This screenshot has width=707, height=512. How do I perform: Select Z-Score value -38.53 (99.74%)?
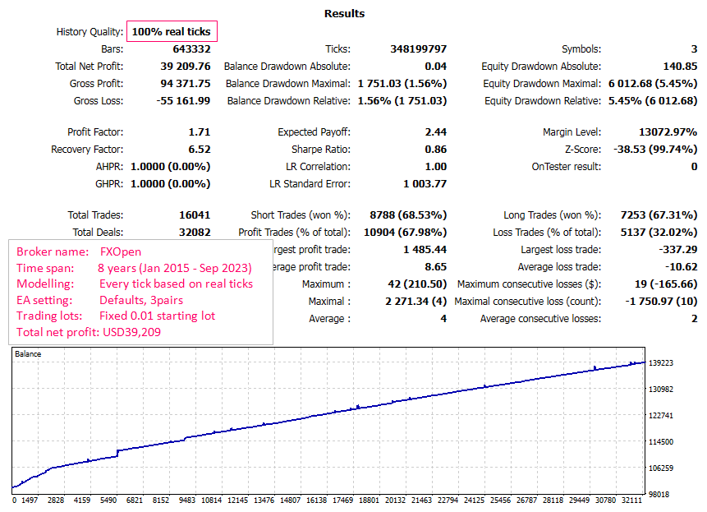point(655,150)
